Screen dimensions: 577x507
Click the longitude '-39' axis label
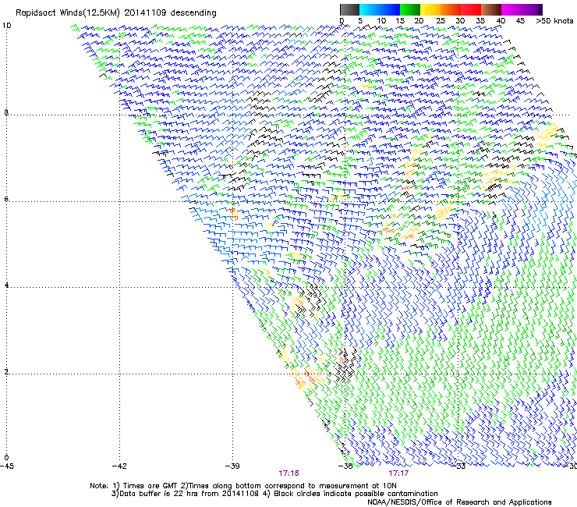(x=232, y=466)
